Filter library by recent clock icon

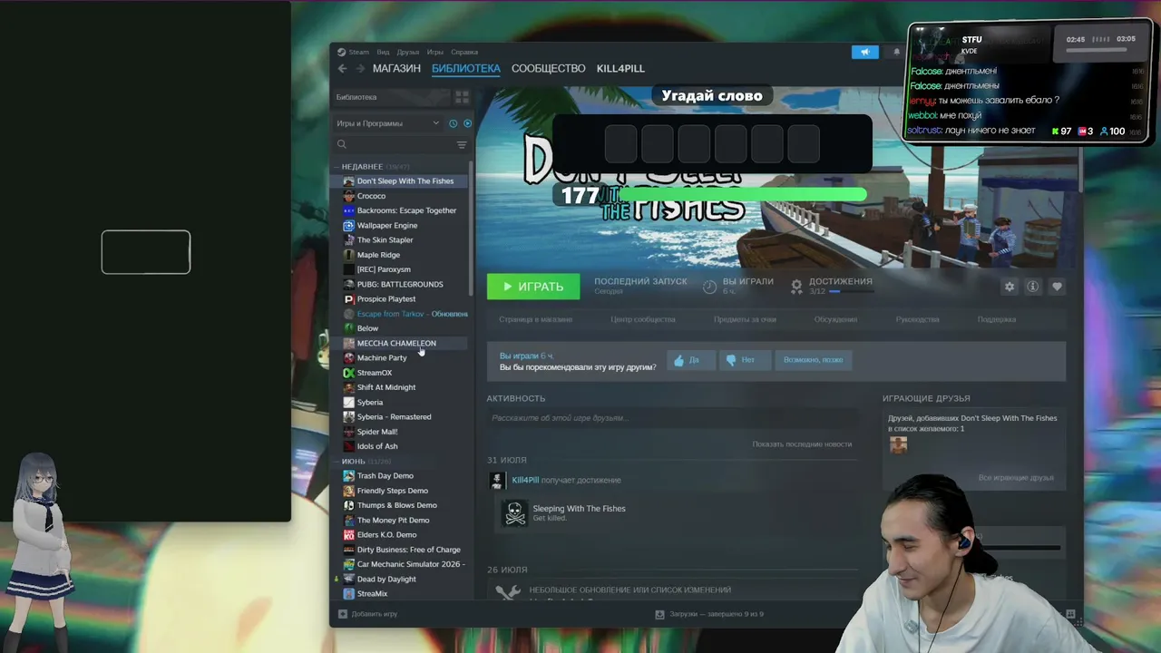454,123
